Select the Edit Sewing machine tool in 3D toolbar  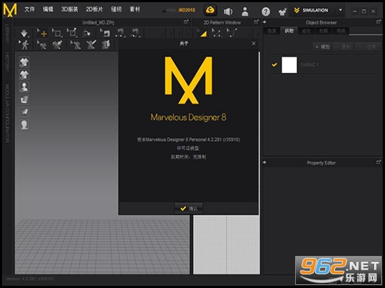click(105, 33)
